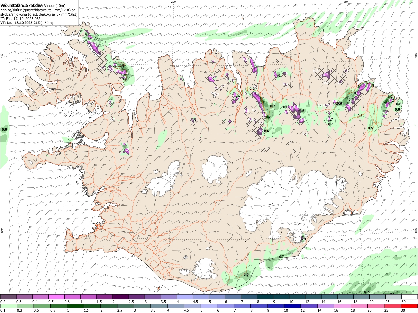
Task: Select the slydda/snjókoma legend description line
Action: (x=39, y=14)
